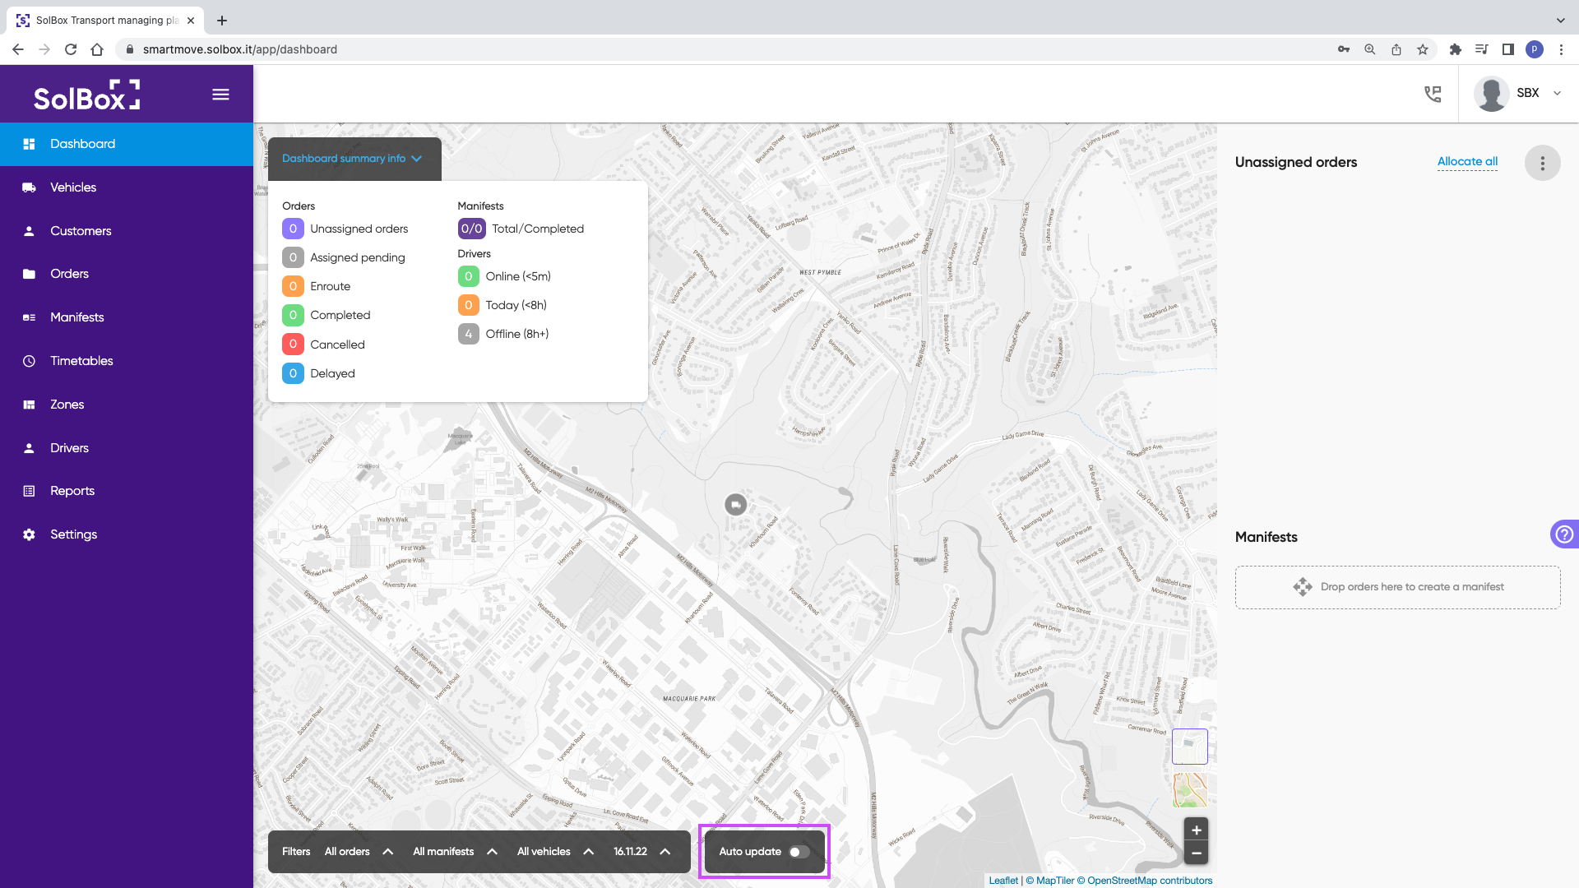Toggle the map overview minimap control
The height and width of the screenshot is (888, 1579).
(x=1189, y=746)
